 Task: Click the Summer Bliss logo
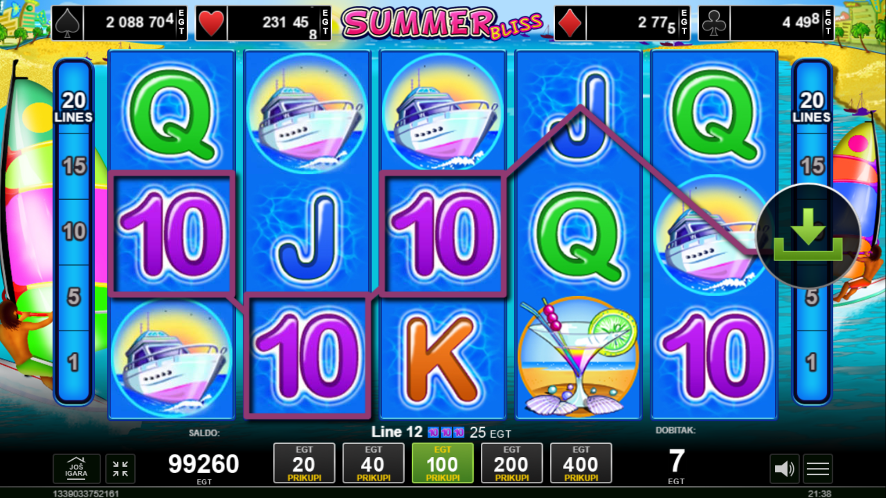[442, 23]
